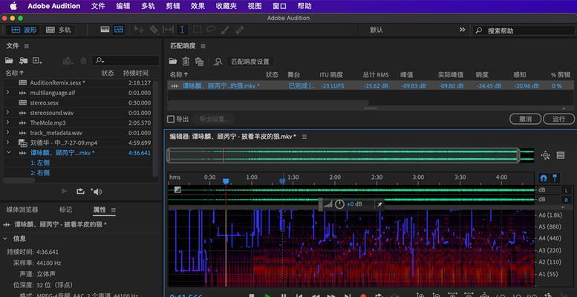Switch to the 媒体浏览器 tab
This screenshot has width=577, height=297.
22,210
